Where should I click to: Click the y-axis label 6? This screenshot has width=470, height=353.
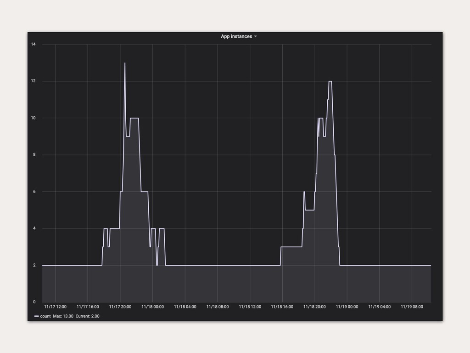tap(34, 192)
